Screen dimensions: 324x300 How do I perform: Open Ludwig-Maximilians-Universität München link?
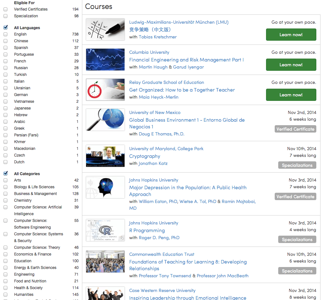tap(179, 22)
